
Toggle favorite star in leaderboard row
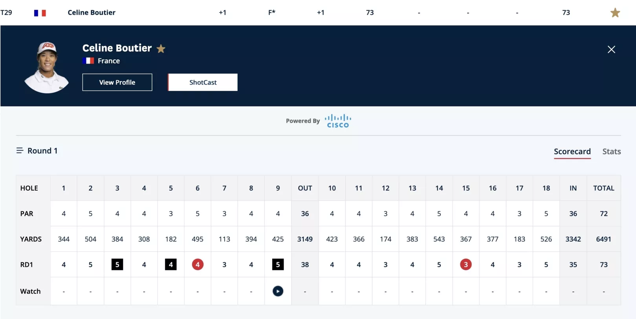click(615, 13)
